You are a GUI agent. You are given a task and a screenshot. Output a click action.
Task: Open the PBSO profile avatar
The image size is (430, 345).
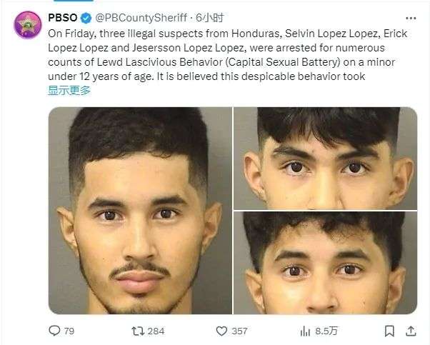[x=28, y=25]
